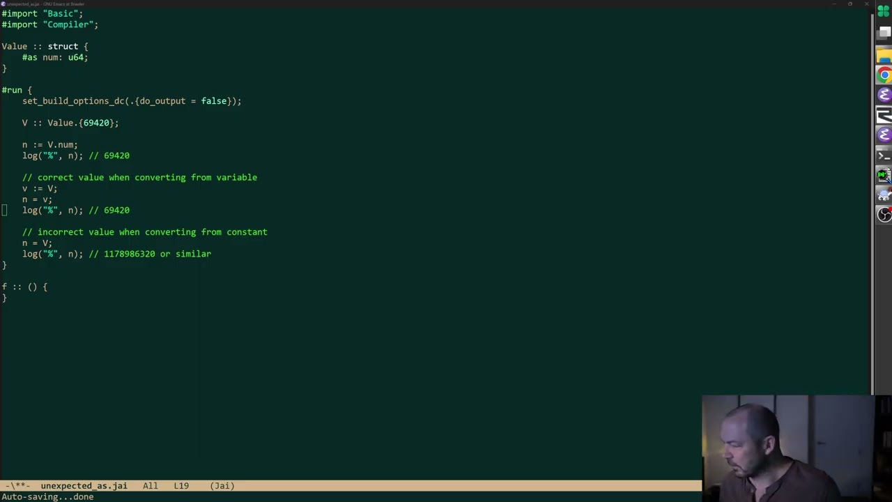Click the comment about converting from variable
892x502 pixels.
pos(139,177)
